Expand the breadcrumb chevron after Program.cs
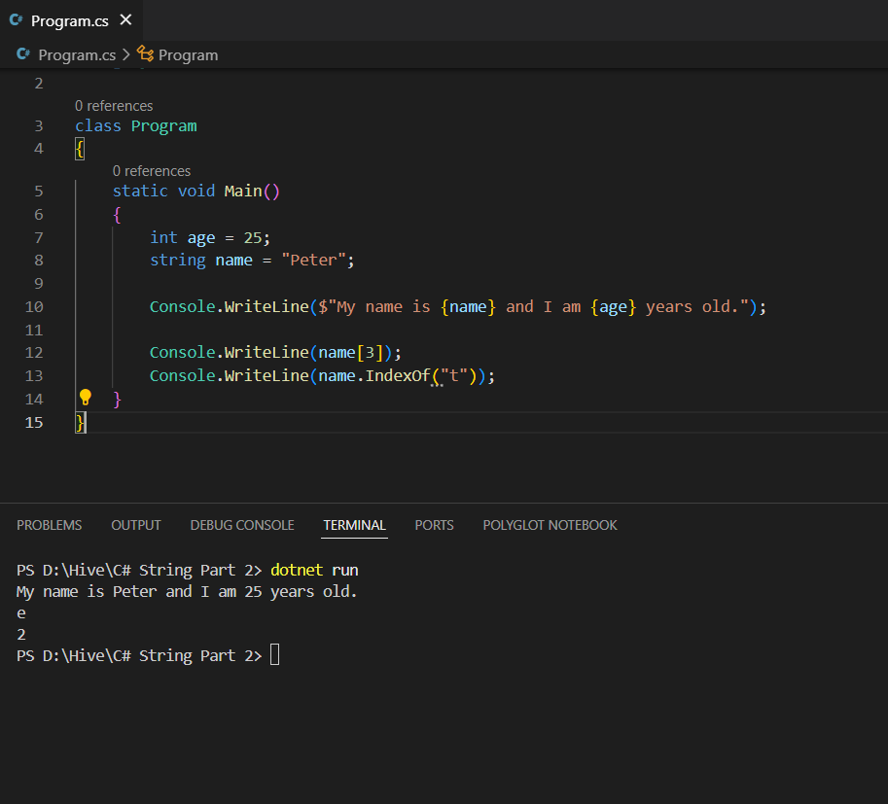Viewport: 888px width, 804px height. pos(126,54)
